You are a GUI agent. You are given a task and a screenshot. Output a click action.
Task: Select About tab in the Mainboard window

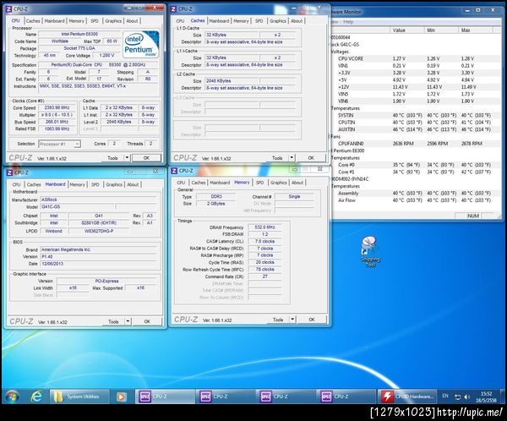coord(133,184)
